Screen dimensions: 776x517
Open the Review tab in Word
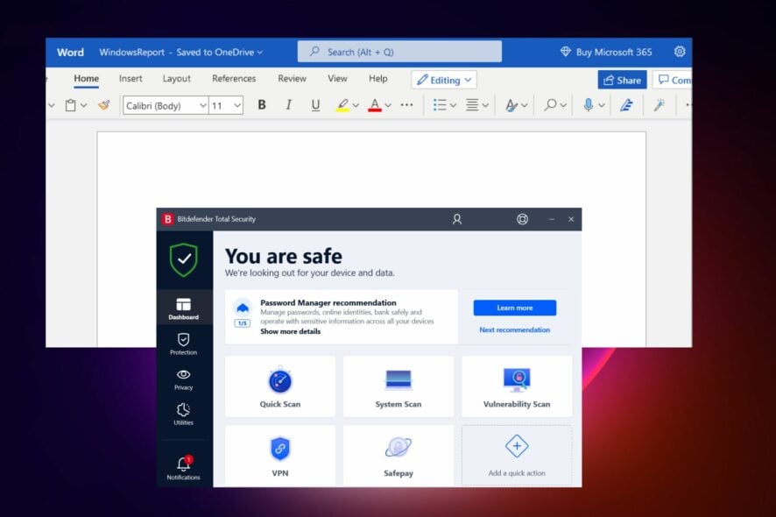(292, 78)
